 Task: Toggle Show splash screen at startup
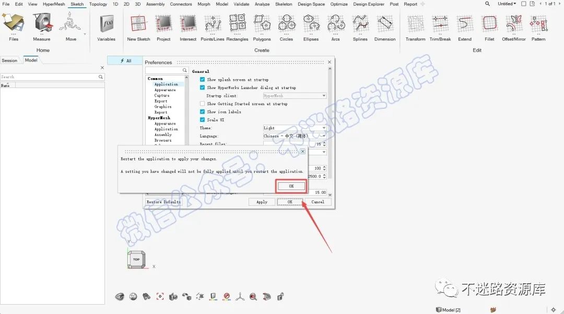[202, 80]
